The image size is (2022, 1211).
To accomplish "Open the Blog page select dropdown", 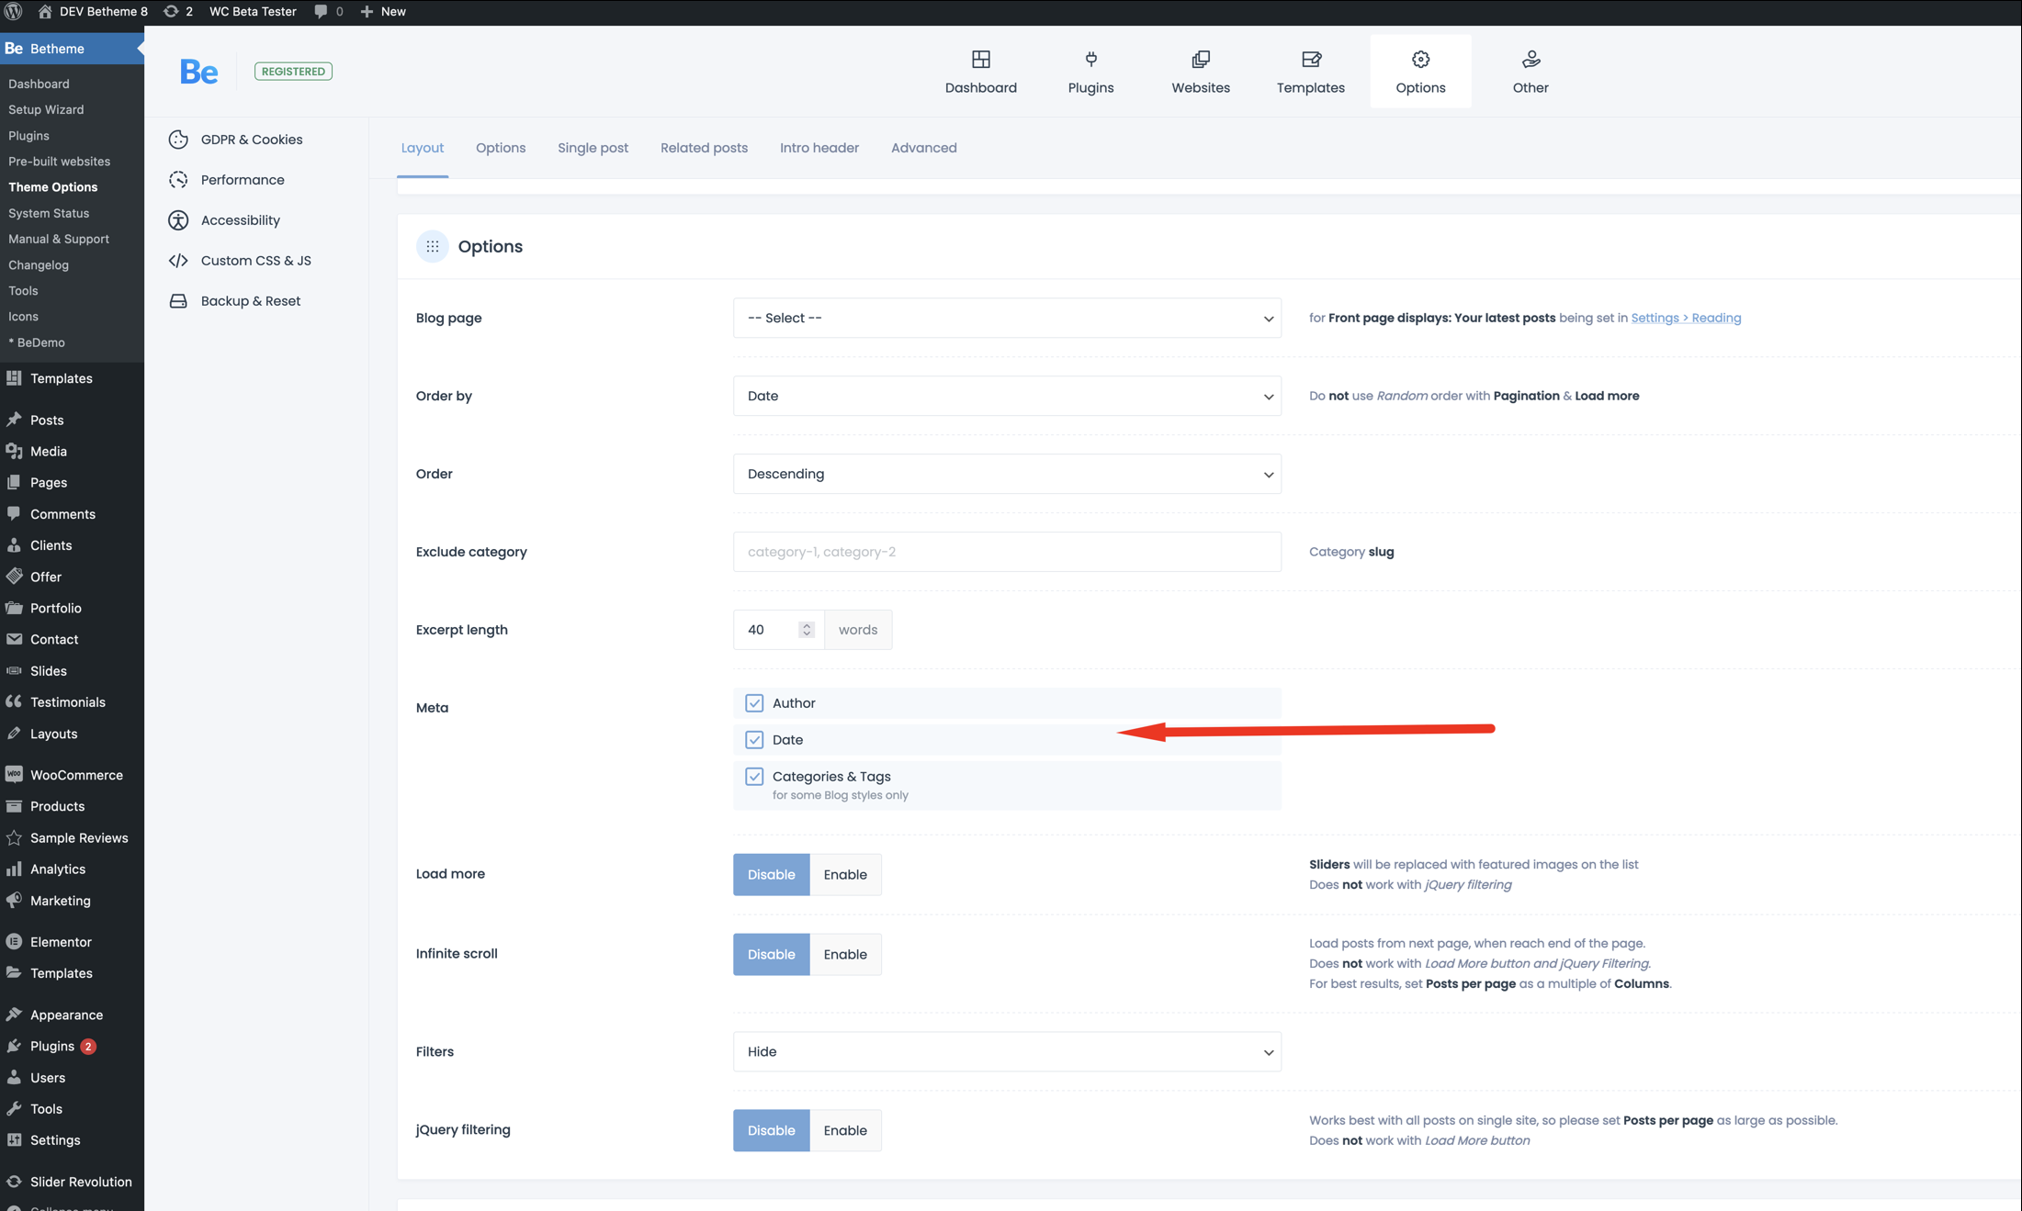I will (1007, 318).
